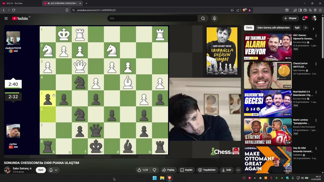Save the video with Kaydet
The width and height of the screenshot is (324, 182).
pyautogui.click(x=186, y=170)
